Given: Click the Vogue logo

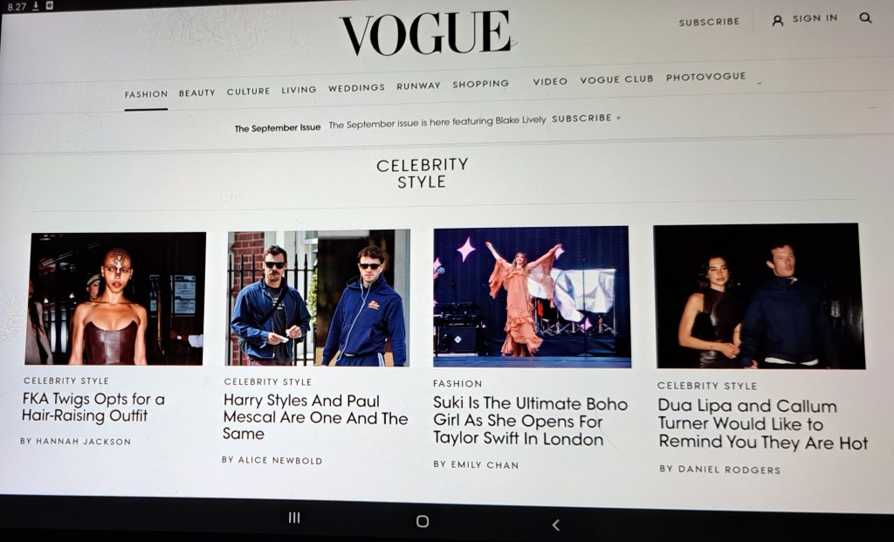Looking at the screenshot, I should 425,33.
